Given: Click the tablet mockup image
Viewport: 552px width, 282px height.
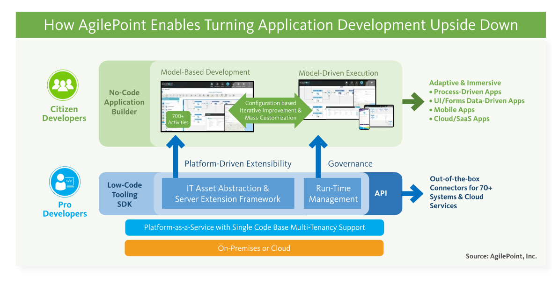Looking at the screenshot, I should 381,116.
